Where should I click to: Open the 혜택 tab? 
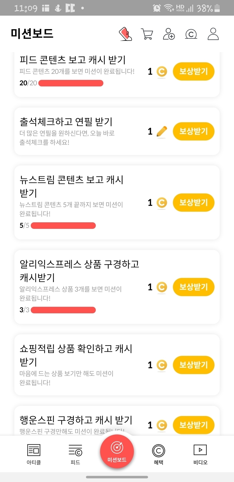pos(158,454)
